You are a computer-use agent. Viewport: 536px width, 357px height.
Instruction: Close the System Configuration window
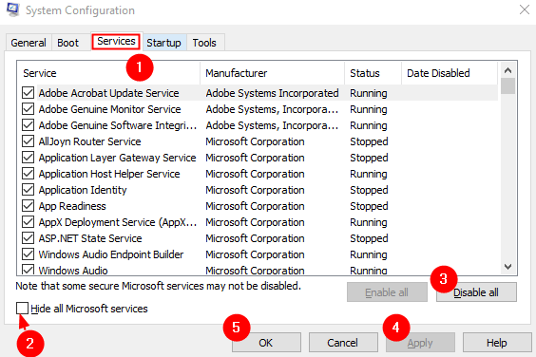coord(525,9)
